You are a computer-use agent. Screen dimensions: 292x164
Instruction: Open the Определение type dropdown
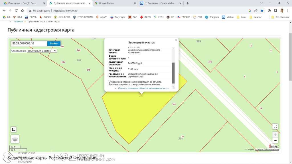[42, 51]
